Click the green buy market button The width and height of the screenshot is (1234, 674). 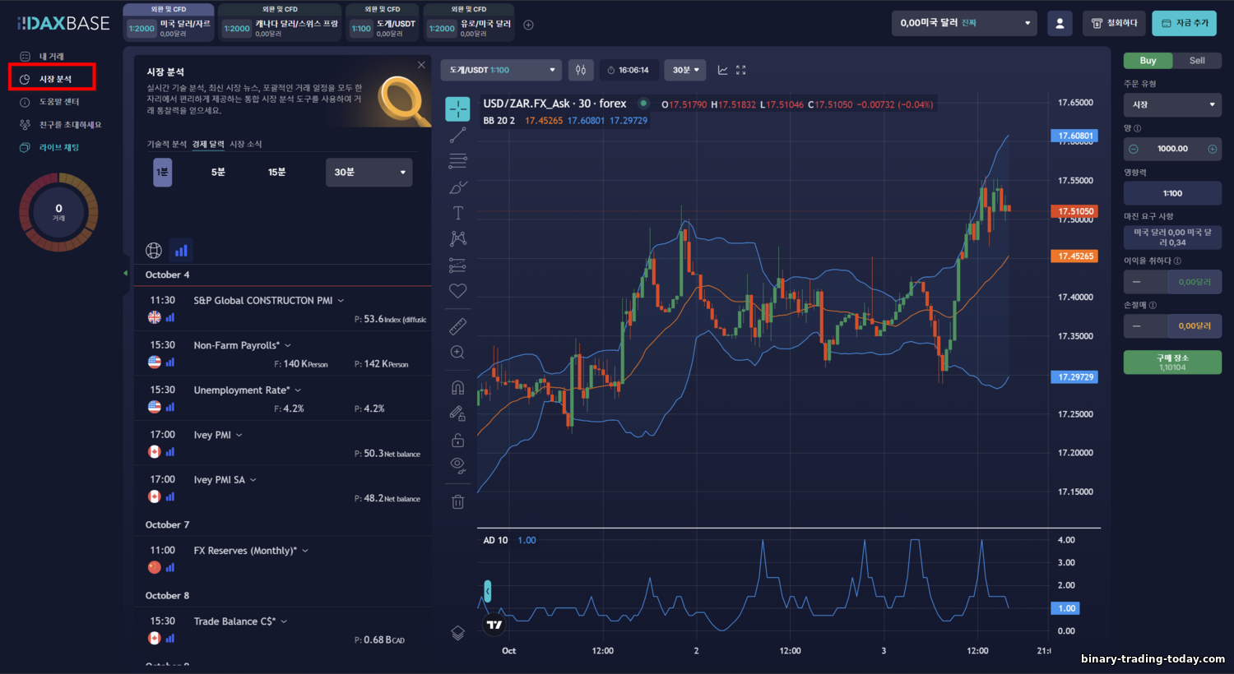click(1172, 362)
